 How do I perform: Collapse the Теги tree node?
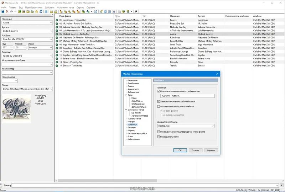click(x=126, y=95)
